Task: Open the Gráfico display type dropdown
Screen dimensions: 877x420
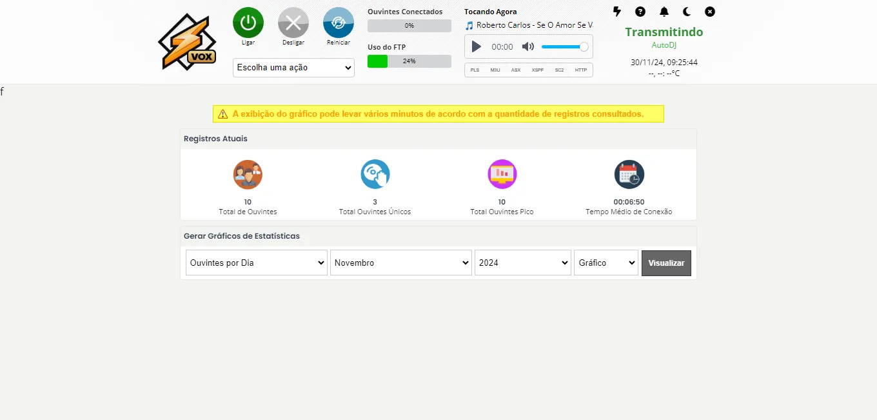Action: [x=606, y=263]
